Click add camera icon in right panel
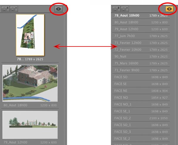178x145 pixels. pos(117,9)
